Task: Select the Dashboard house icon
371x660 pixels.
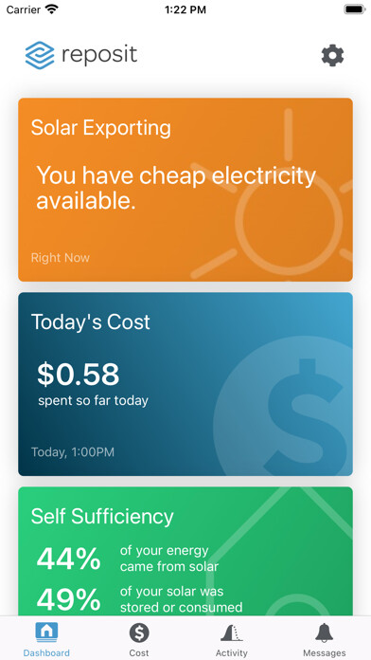Action: pos(46,632)
